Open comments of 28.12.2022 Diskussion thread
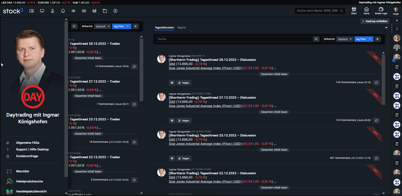402x196 pixels. pos(377,83)
